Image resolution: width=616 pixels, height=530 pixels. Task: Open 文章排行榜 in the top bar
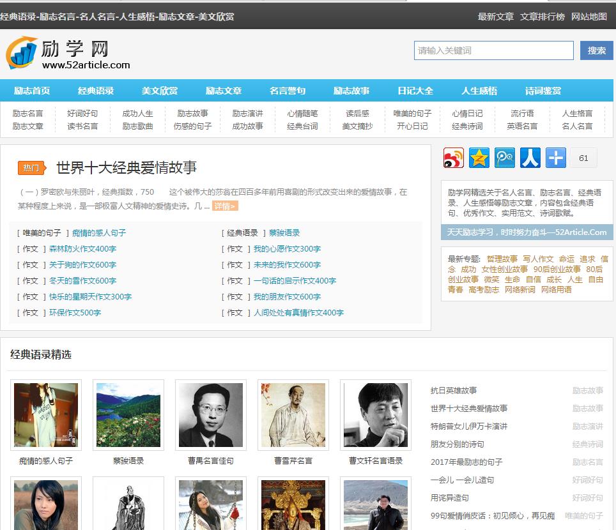point(543,17)
